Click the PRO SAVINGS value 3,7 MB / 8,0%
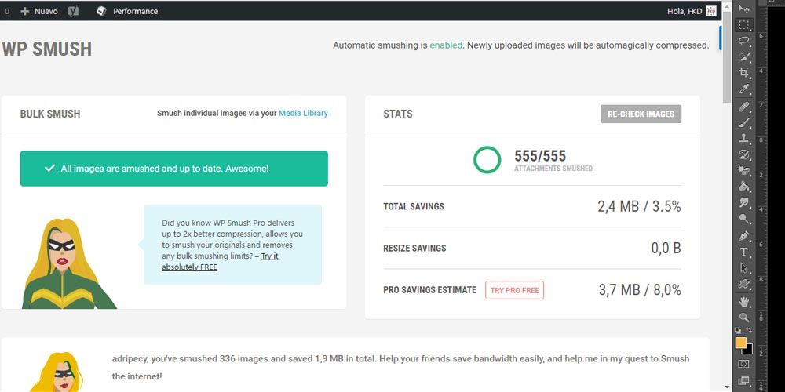785x392 pixels. [640, 289]
